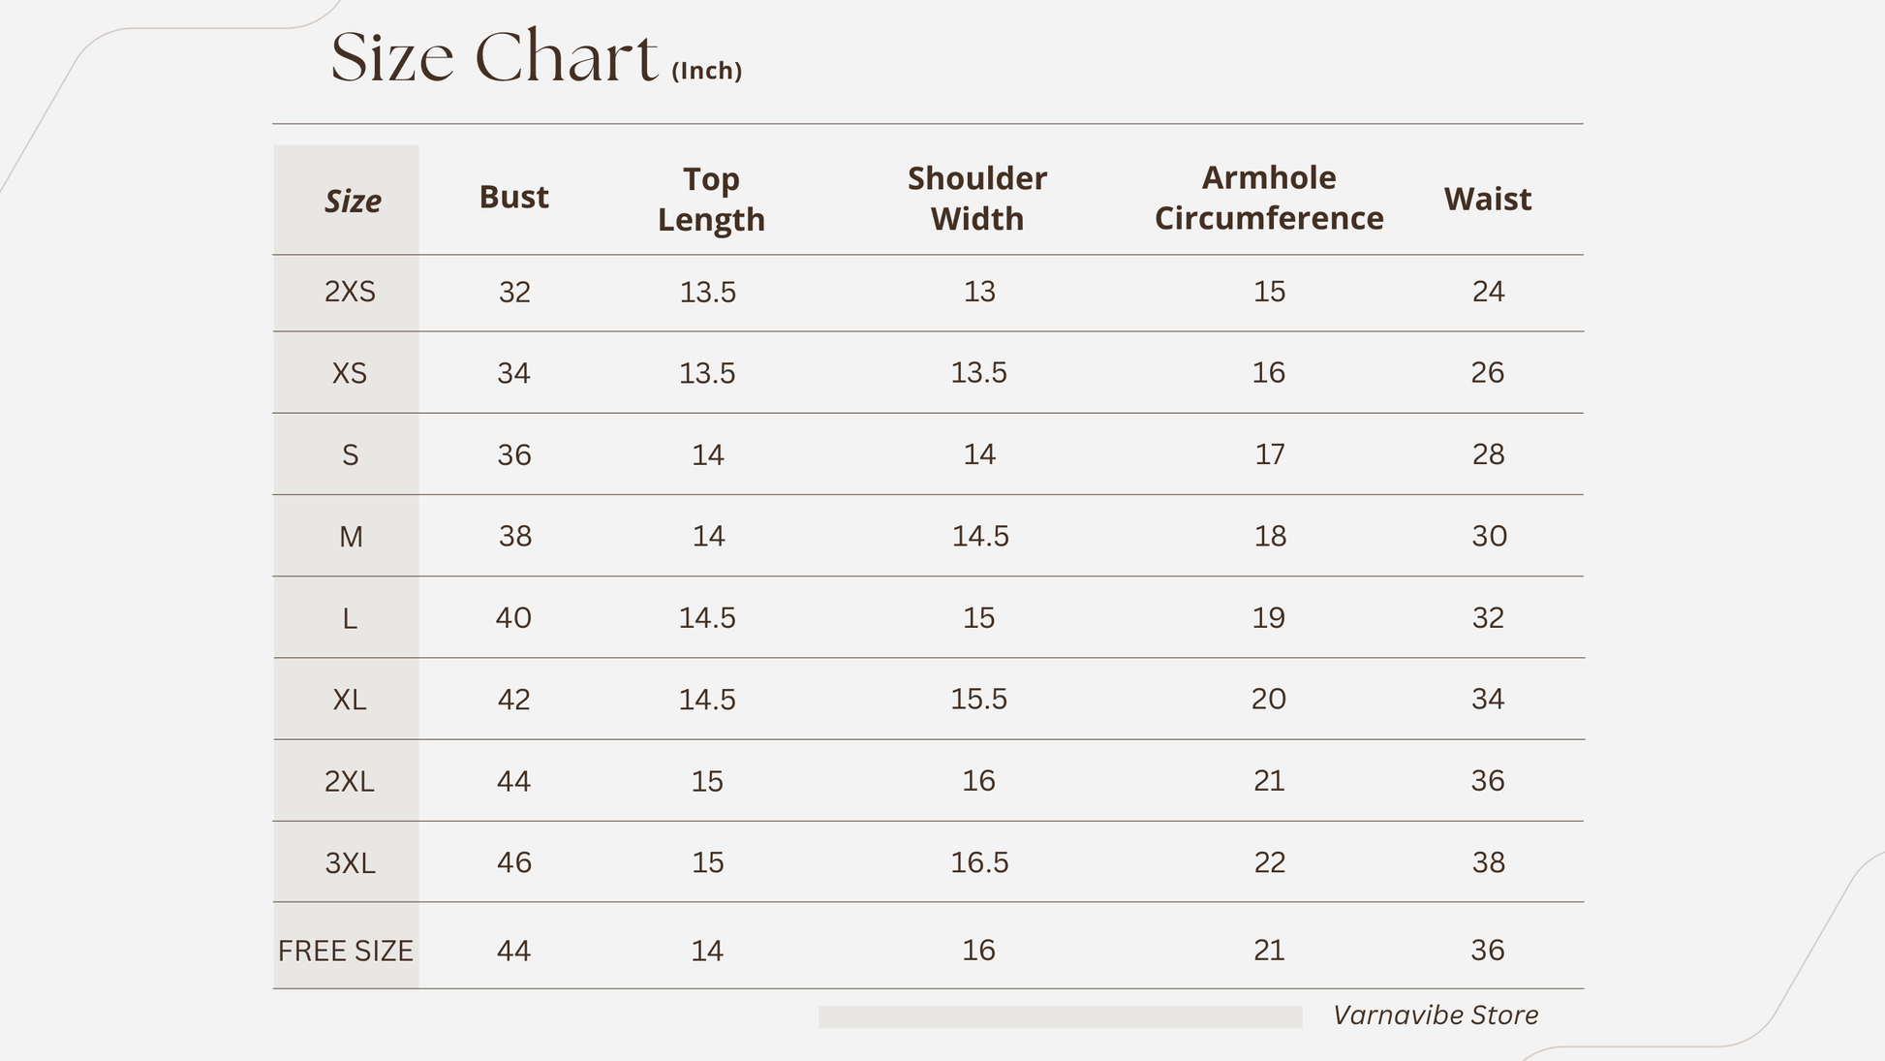
Task: Select the Waist value for FREE SIZE
Action: pyautogui.click(x=1488, y=951)
